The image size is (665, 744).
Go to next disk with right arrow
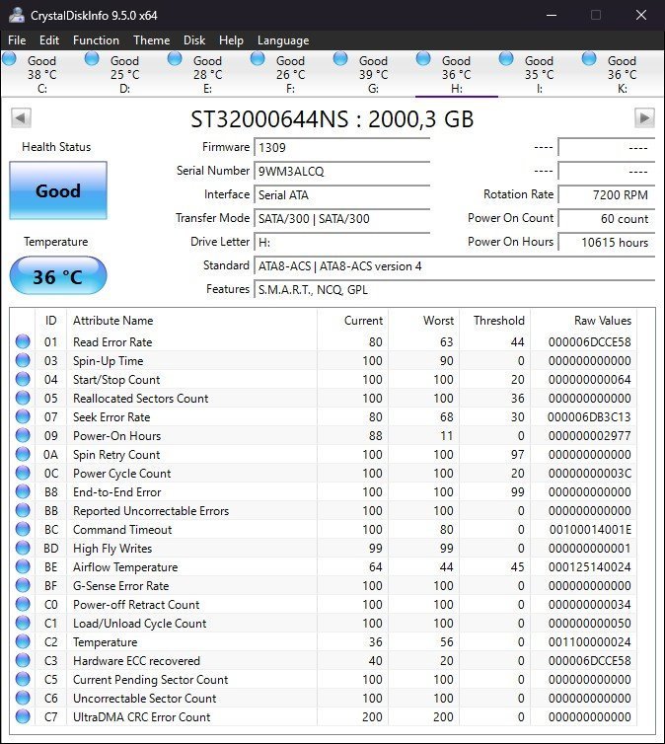(x=644, y=118)
